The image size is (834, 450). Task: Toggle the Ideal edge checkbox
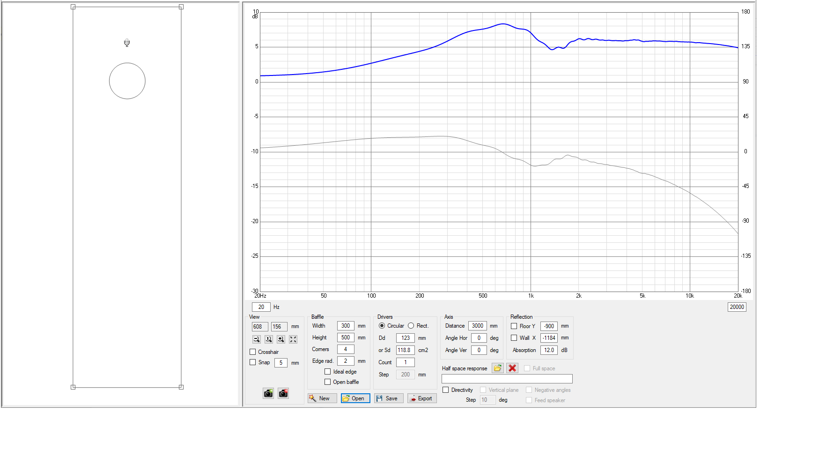(328, 372)
